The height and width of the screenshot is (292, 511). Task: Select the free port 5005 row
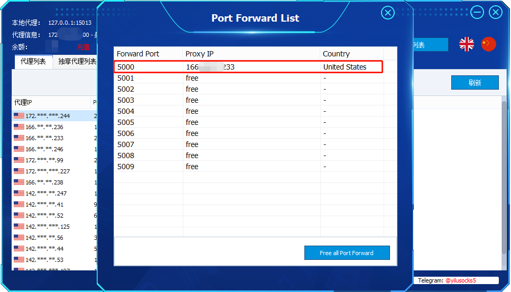click(x=248, y=122)
